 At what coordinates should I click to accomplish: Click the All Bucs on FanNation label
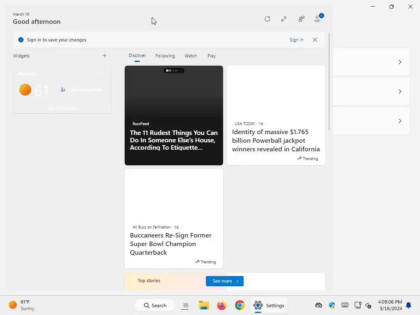tap(152, 227)
